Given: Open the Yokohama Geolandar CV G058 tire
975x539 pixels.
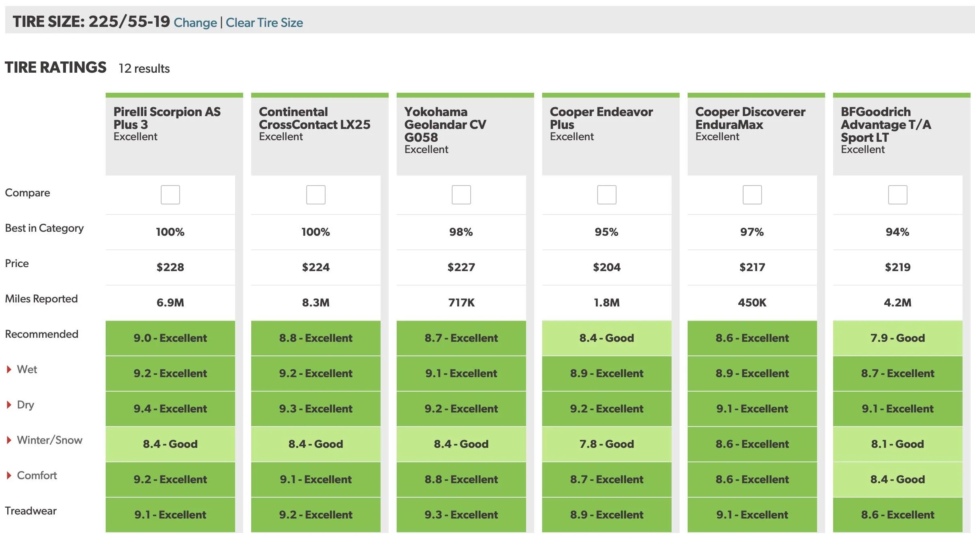Looking at the screenshot, I should (445, 124).
